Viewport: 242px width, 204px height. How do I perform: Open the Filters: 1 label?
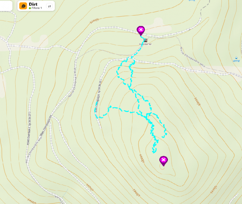(37, 8)
